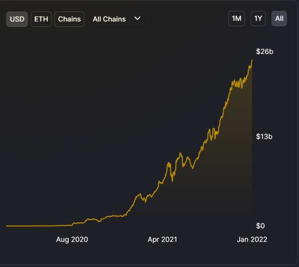Switch chart denomination to ETH
Image resolution: width=299 pixels, height=267 pixels.
point(41,19)
